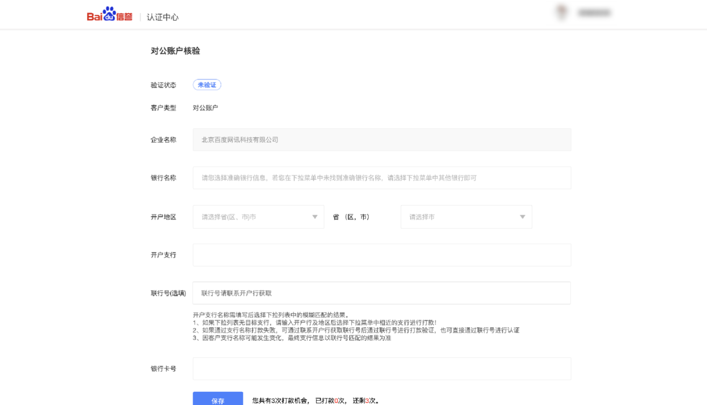Click the 验证状态 label
The width and height of the screenshot is (707, 405).
[163, 85]
